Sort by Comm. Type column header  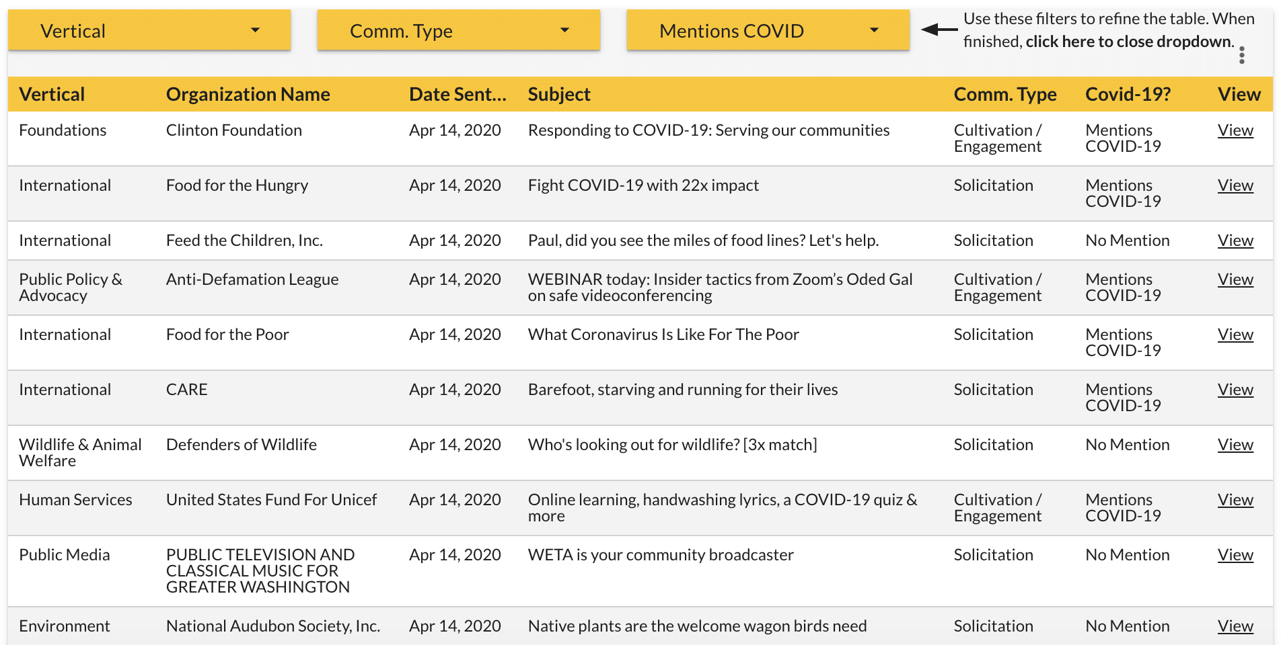(x=1004, y=94)
